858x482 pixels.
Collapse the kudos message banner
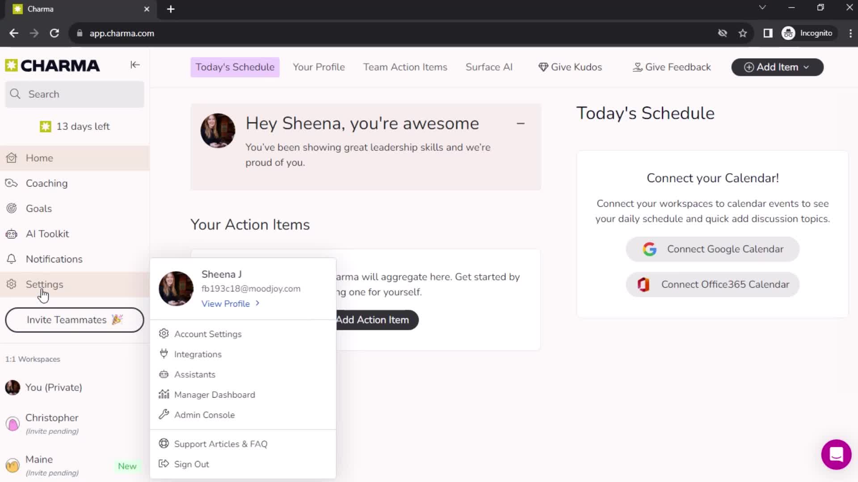pos(521,124)
